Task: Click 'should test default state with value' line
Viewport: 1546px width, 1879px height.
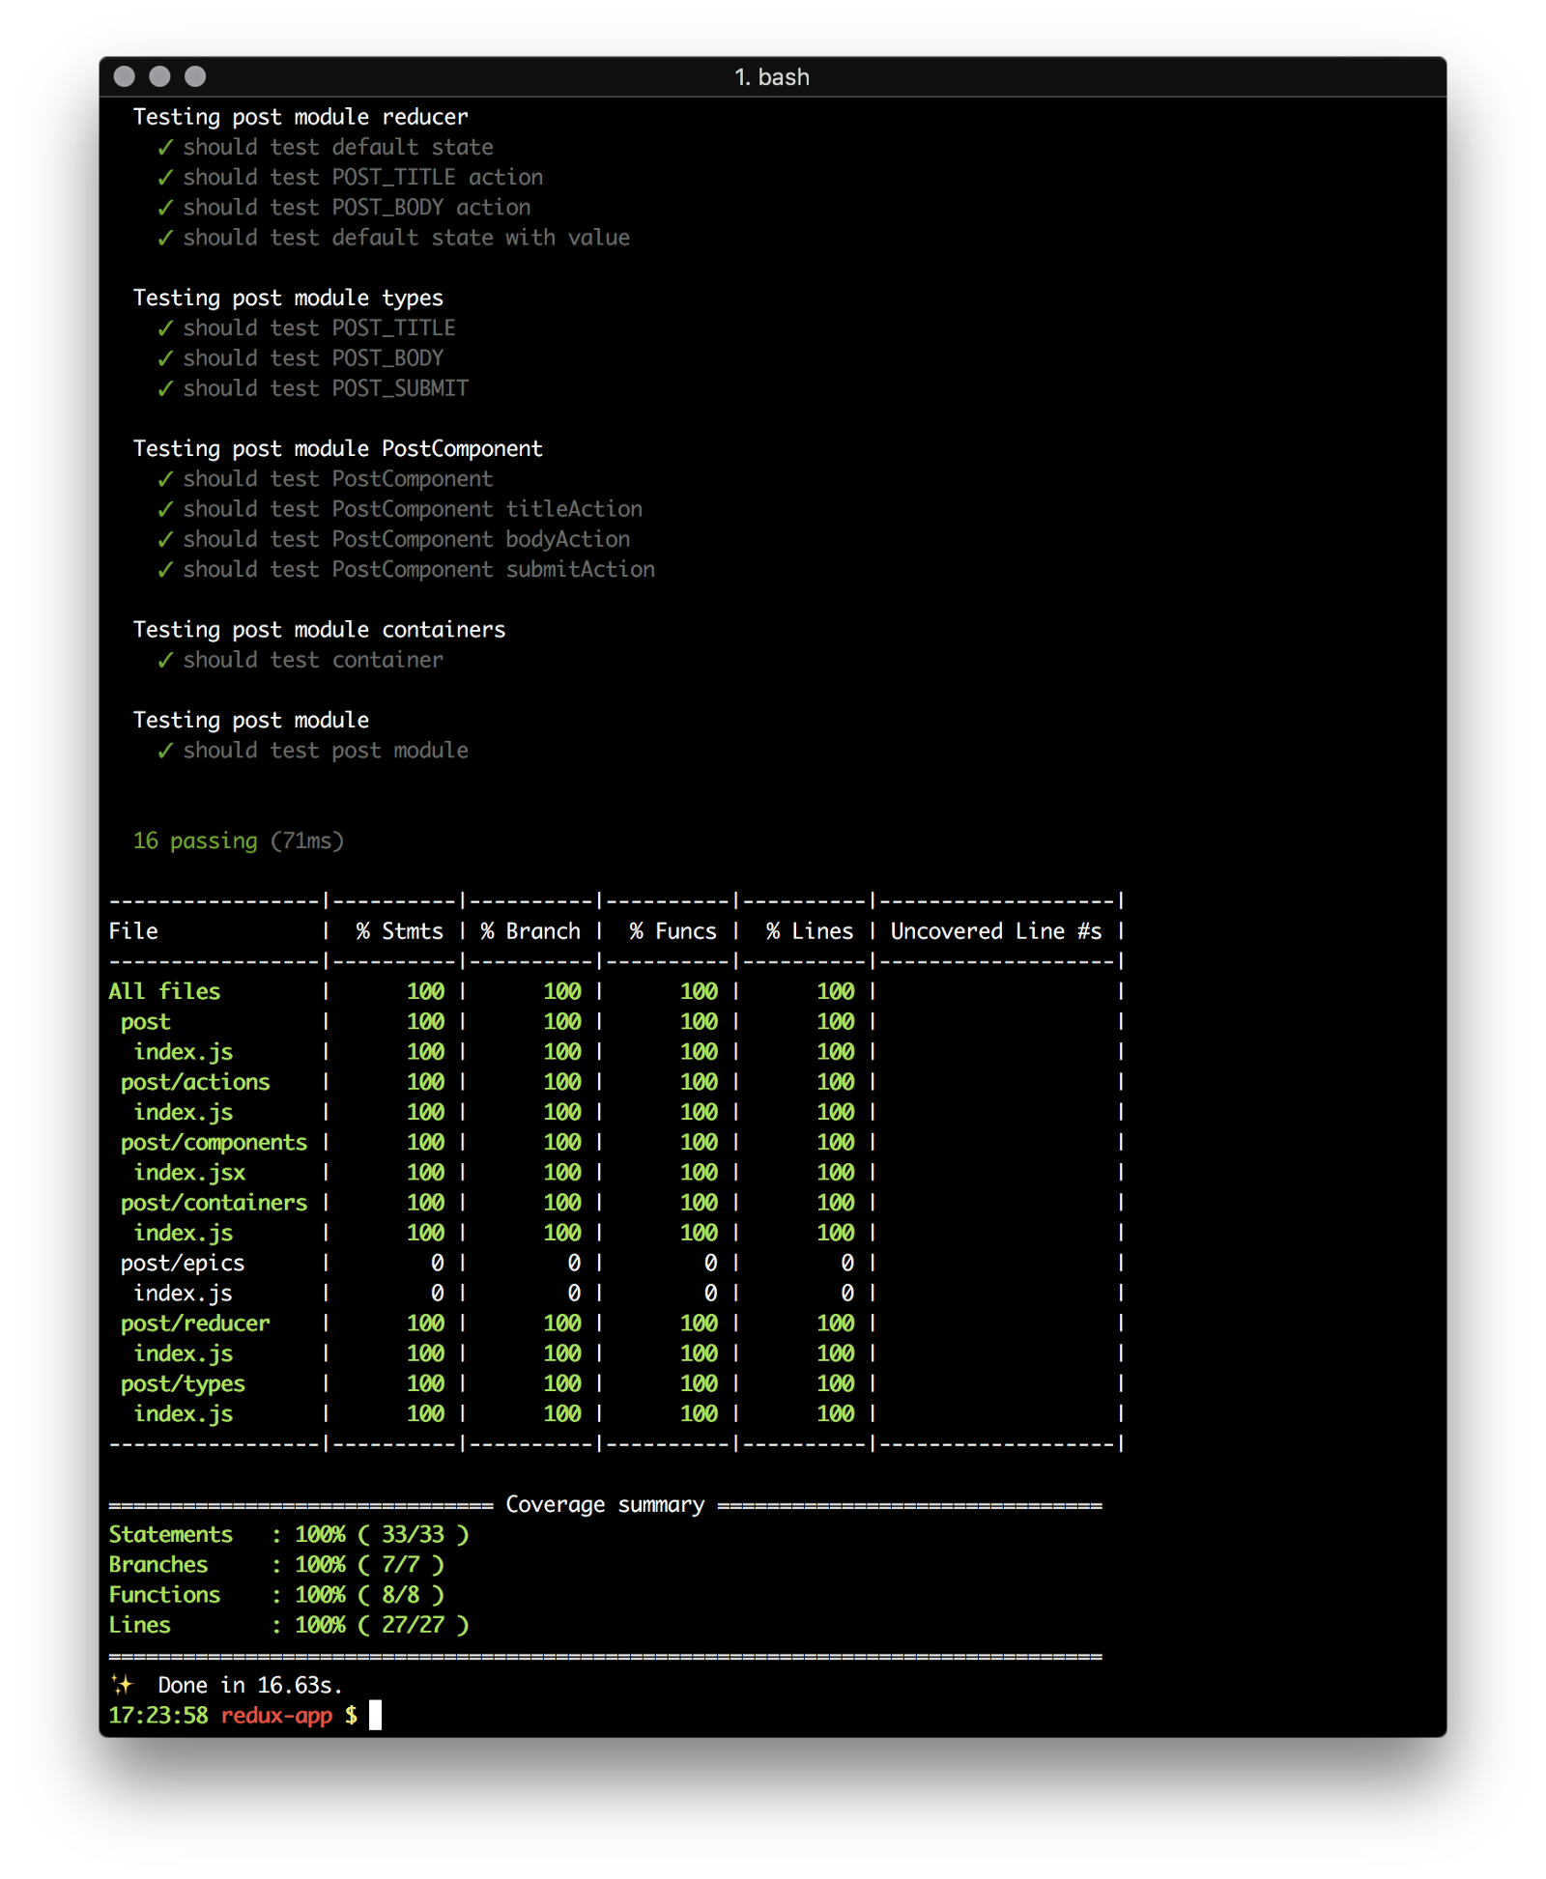Action: tap(407, 238)
